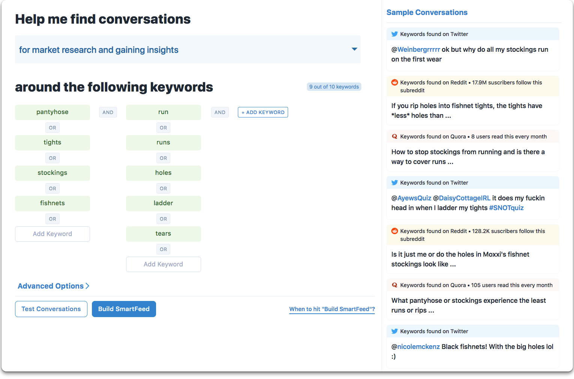Open the When to hit Build SmartFeed link

pyautogui.click(x=332, y=309)
